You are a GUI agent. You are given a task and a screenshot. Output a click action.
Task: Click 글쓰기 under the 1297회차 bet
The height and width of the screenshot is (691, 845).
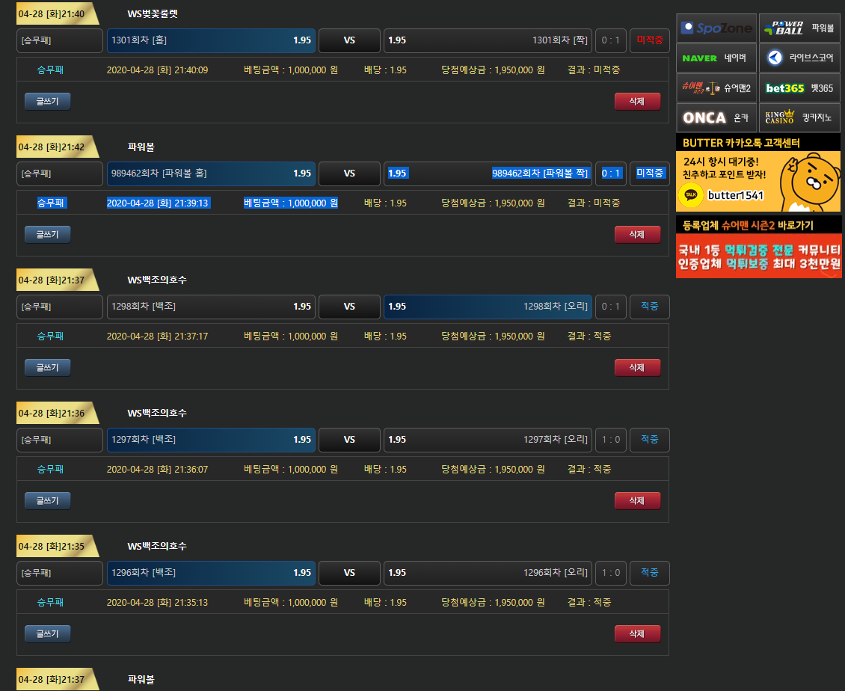click(48, 501)
